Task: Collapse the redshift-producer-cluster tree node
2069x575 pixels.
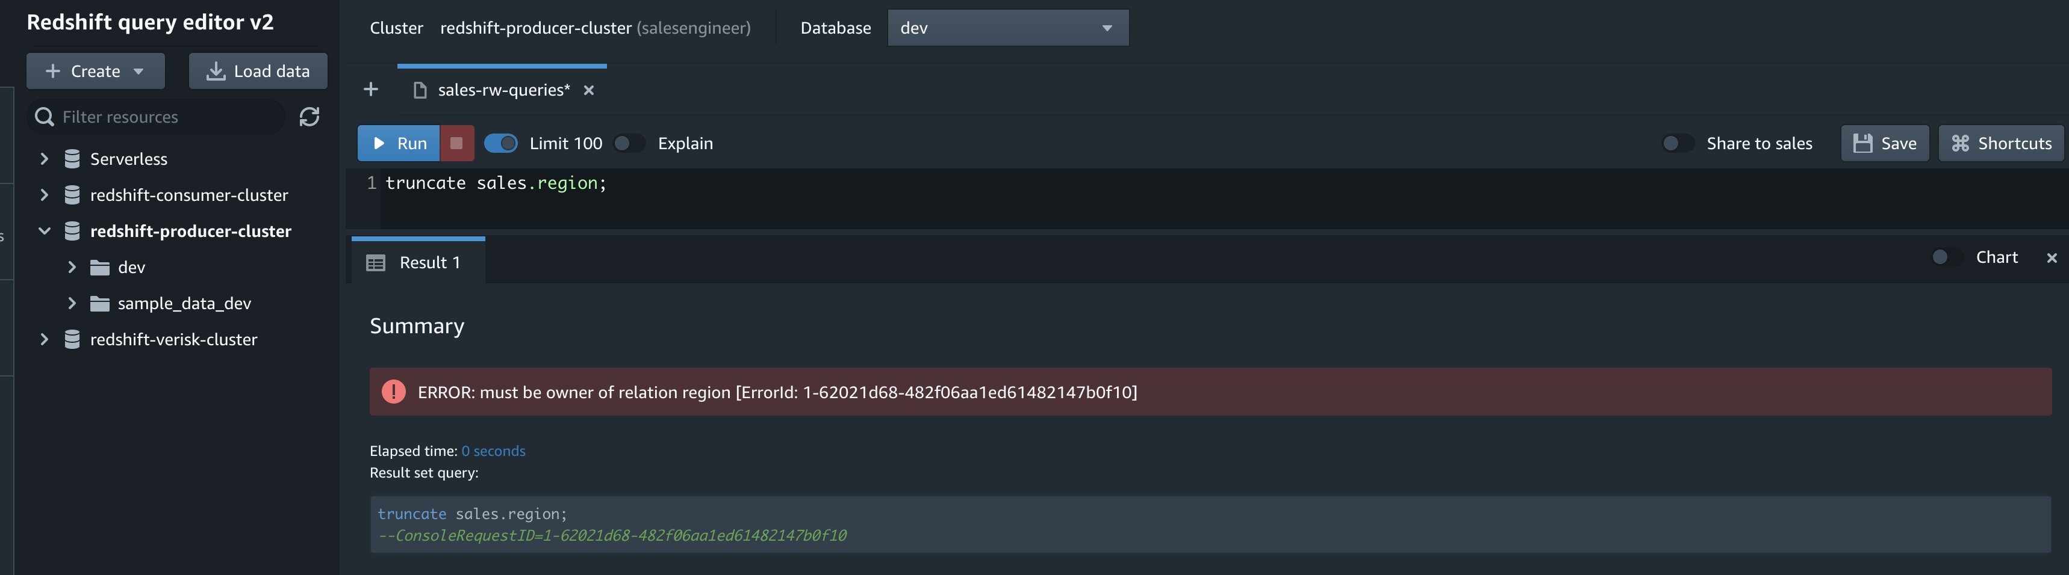Action: click(44, 231)
